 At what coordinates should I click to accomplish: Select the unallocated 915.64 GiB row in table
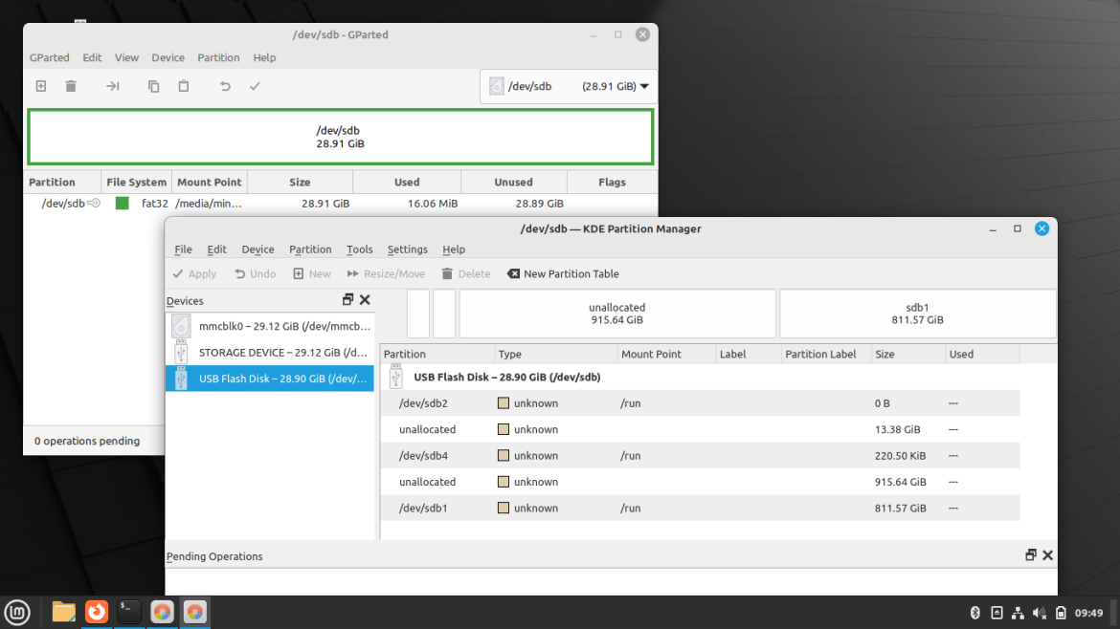700,482
